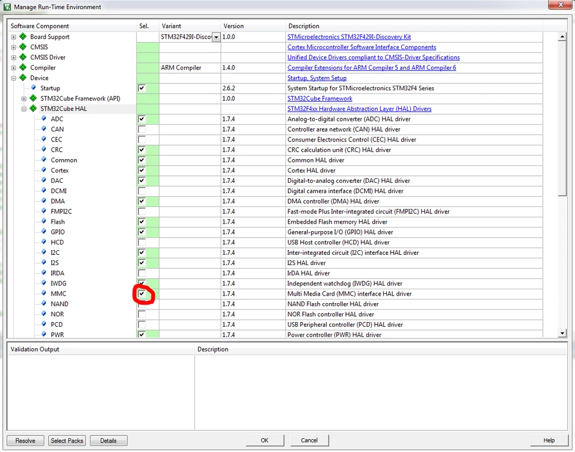The height and width of the screenshot is (452, 575).
Task: Expand the Compiler tree node
Action: [x=14, y=68]
